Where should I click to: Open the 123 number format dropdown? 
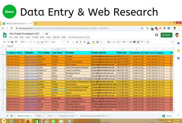coord(46,42)
